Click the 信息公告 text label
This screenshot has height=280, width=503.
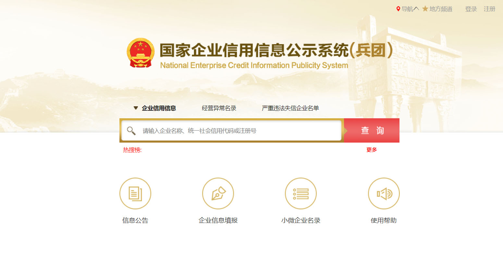pyautogui.click(x=135, y=220)
